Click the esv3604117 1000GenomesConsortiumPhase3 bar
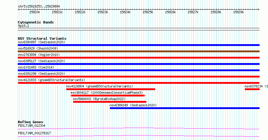The width and height of the screenshot is (268, 140). coord(108,96)
